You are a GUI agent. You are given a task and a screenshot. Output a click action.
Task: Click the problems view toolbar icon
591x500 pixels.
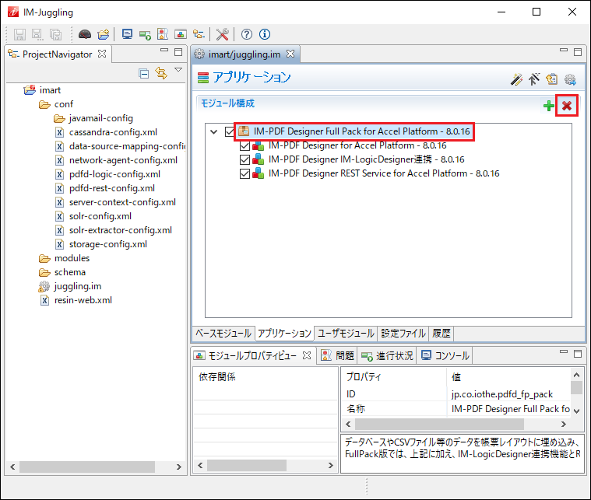point(163,34)
